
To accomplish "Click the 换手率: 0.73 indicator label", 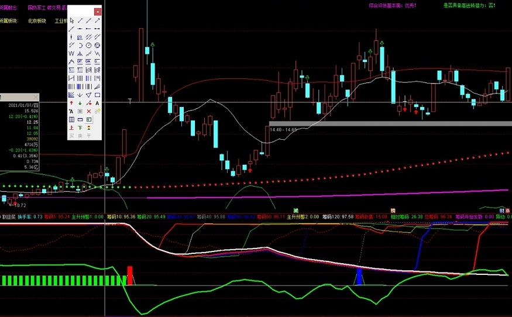I will tap(30, 217).
